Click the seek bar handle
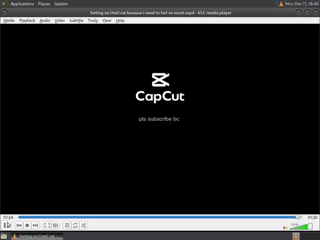The image size is (320, 240). click(x=297, y=217)
